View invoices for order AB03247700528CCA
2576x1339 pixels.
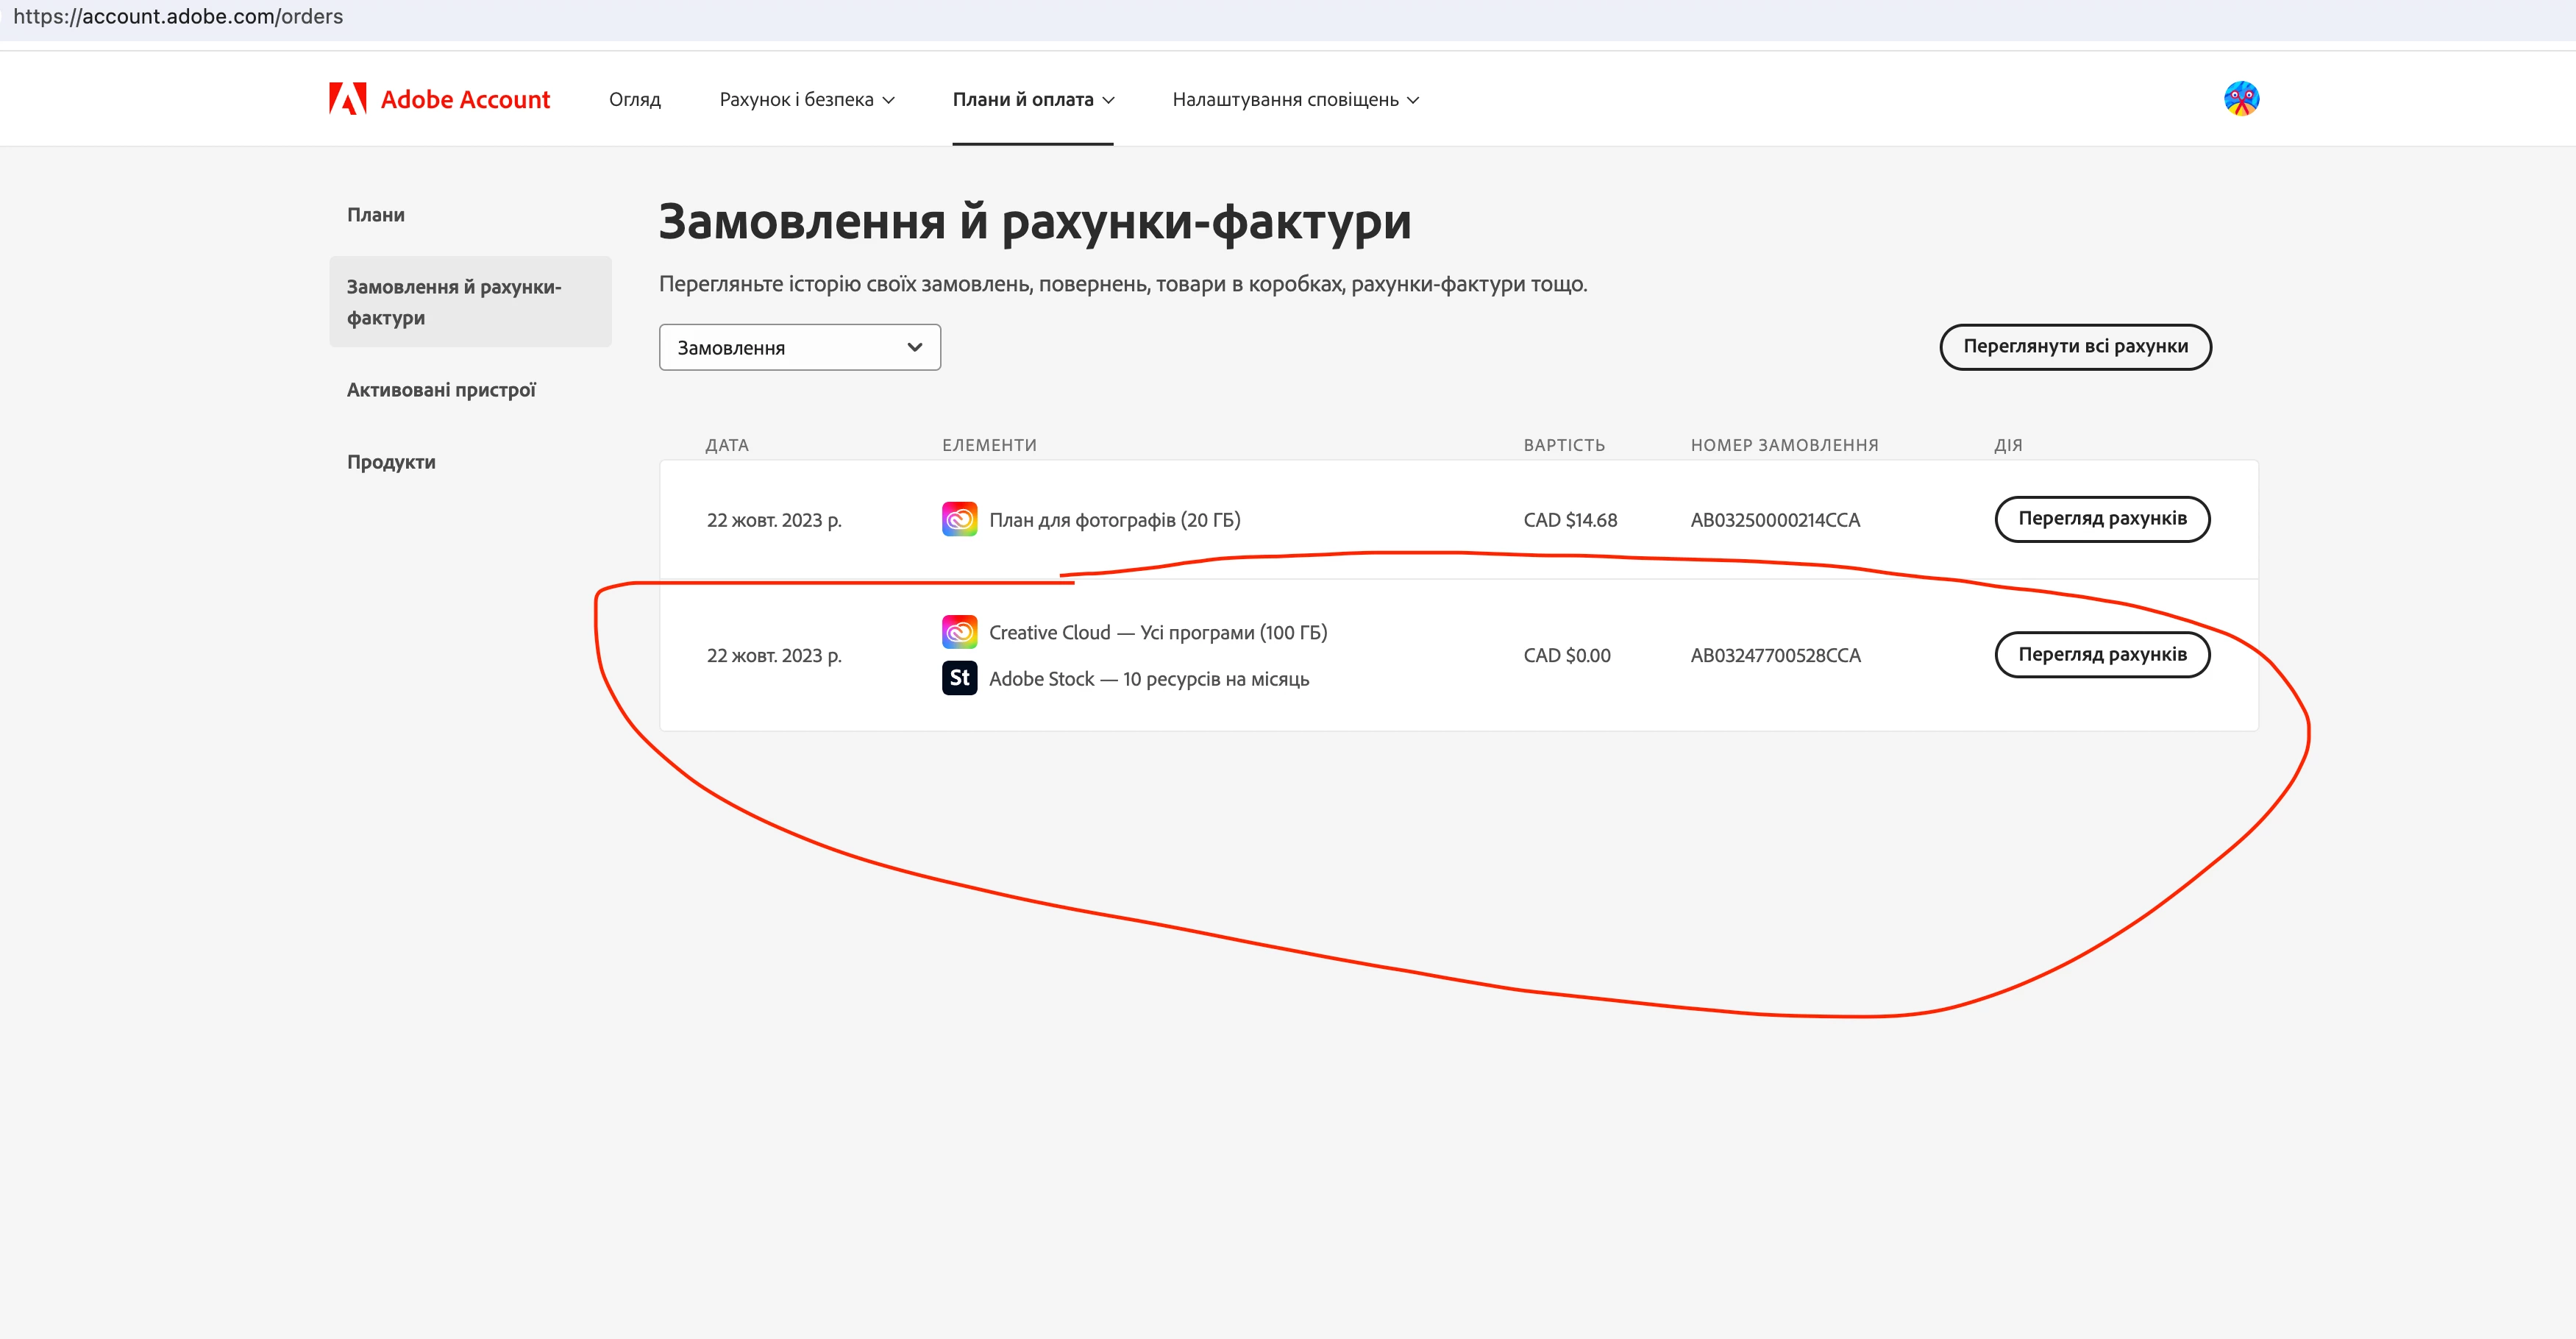2102,655
